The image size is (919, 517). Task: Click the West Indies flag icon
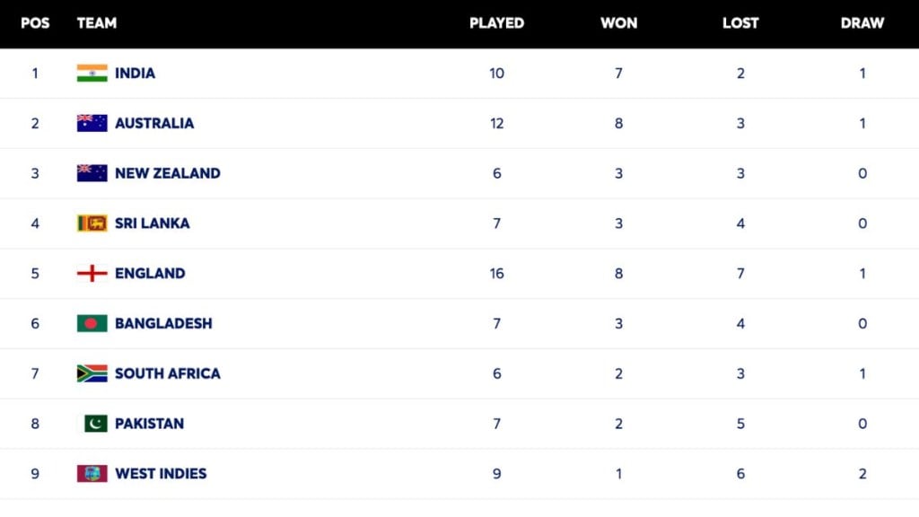coord(92,474)
